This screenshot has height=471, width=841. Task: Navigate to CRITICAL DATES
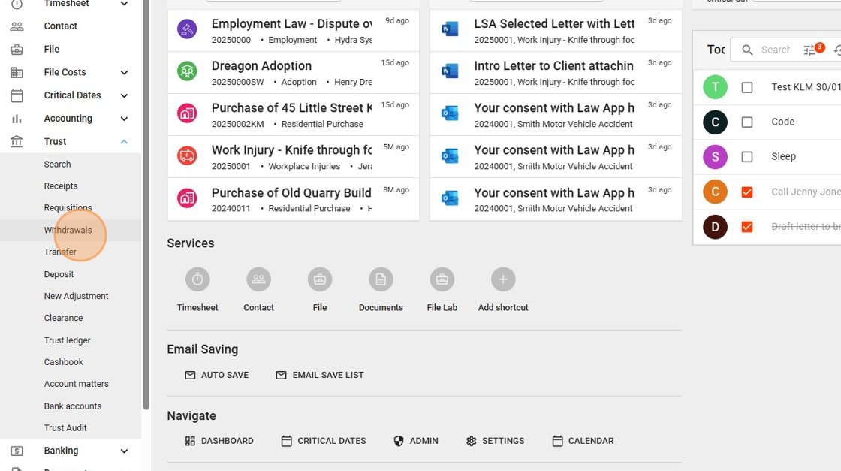tap(324, 441)
